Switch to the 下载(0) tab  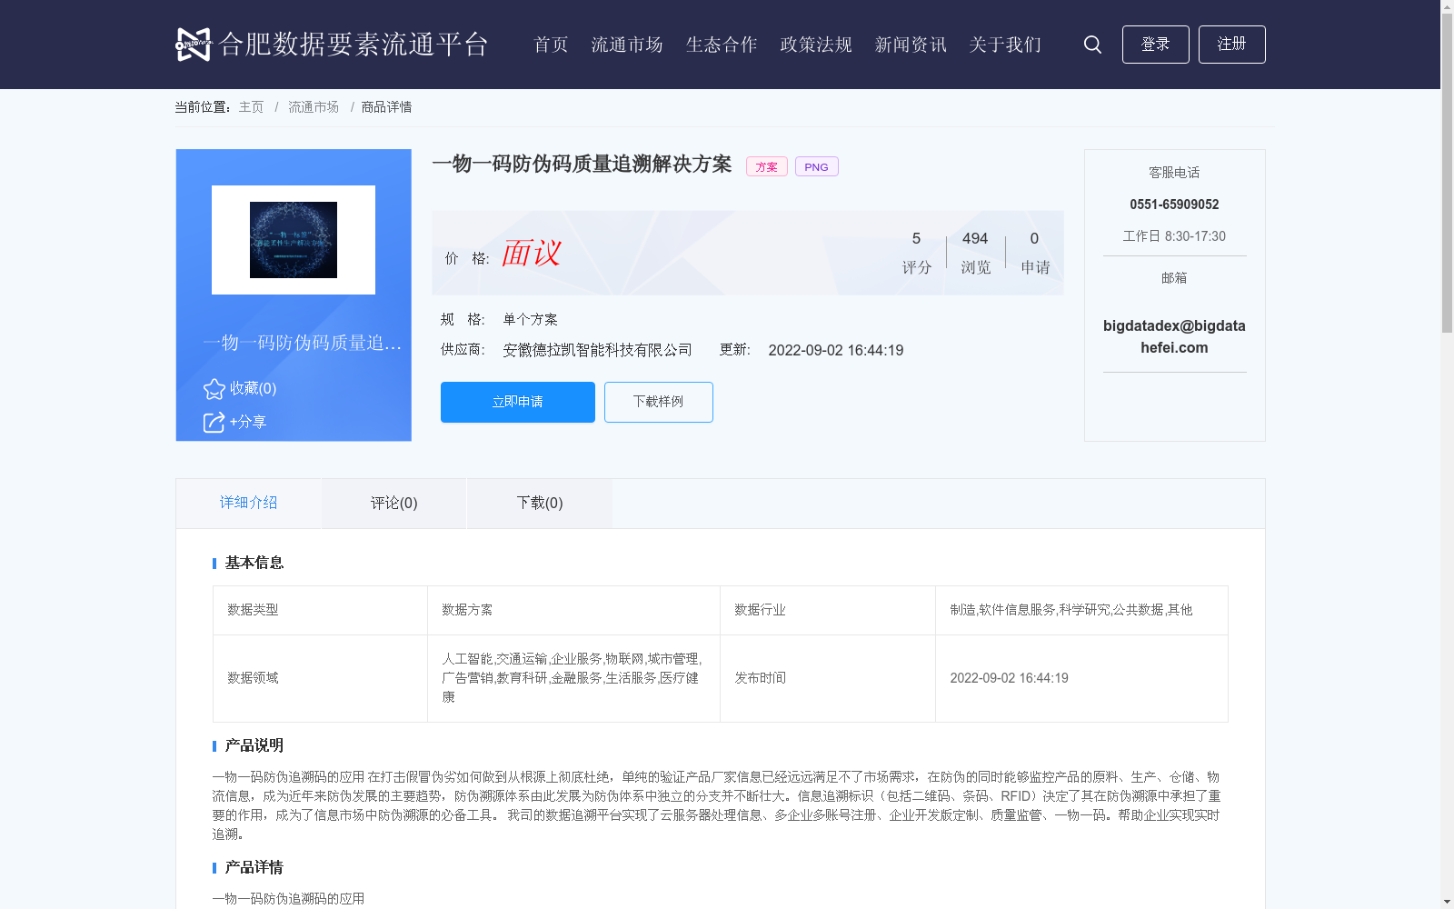point(540,503)
